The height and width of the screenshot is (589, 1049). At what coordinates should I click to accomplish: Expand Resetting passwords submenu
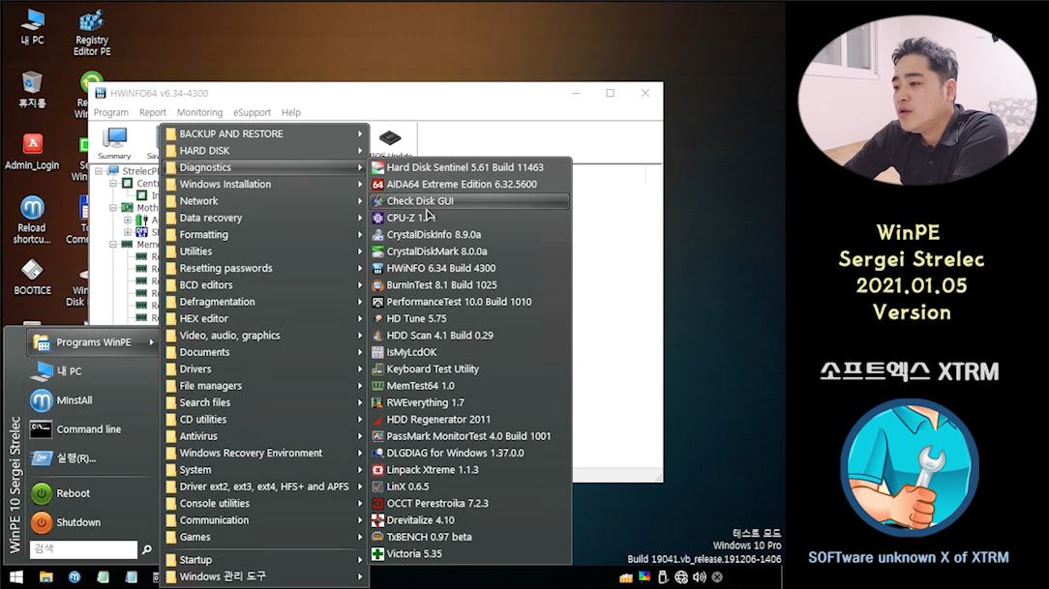click(x=265, y=268)
